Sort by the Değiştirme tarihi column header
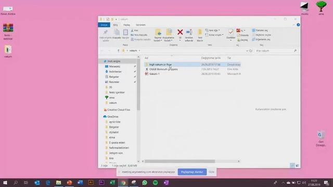The width and height of the screenshot is (333, 187). click(211, 58)
